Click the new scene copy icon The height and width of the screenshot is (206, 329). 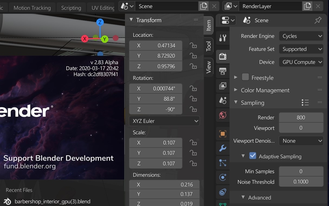click(203, 6)
